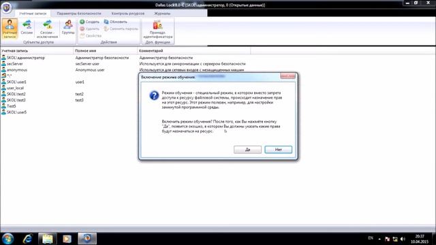Sort by the Учетная запись column header
This screenshot has height=245, width=436.
pyautogui.click(x=37, y=51)
